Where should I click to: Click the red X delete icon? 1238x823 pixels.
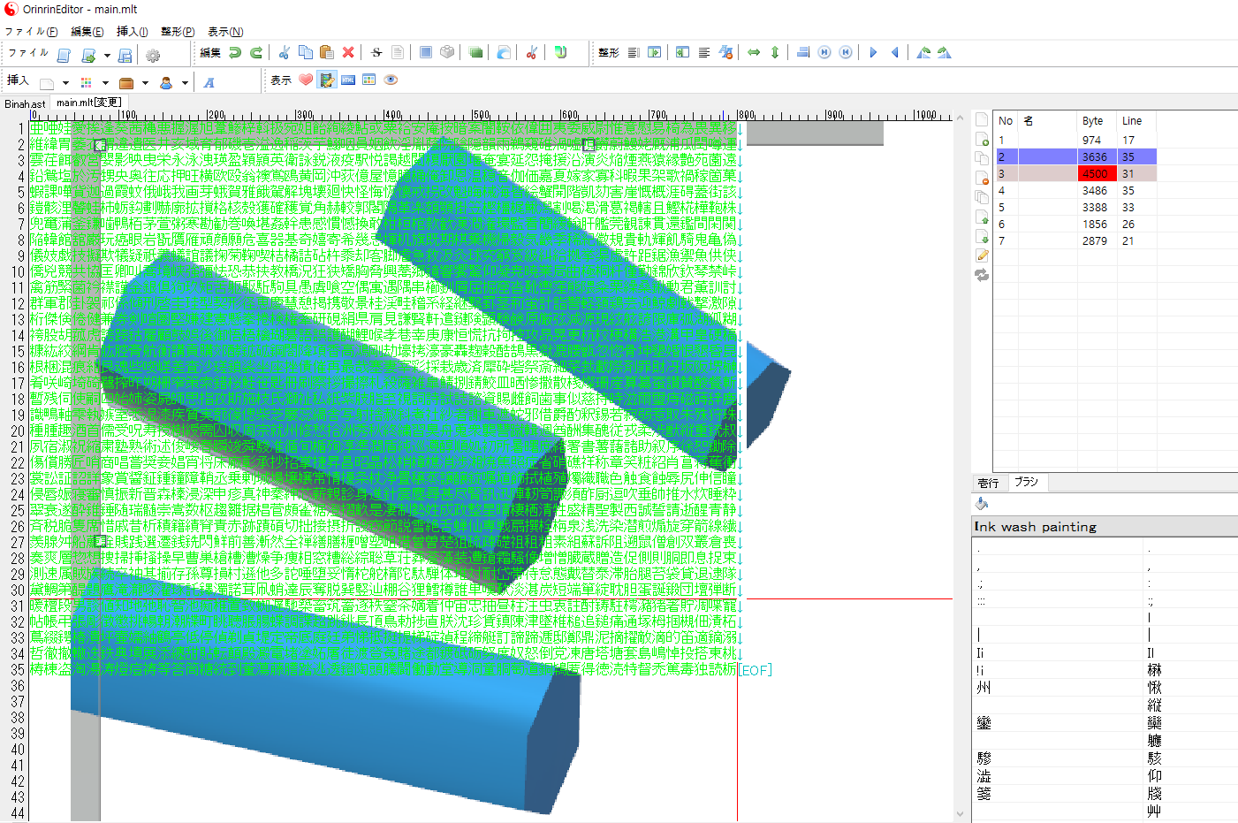point(348,53)
